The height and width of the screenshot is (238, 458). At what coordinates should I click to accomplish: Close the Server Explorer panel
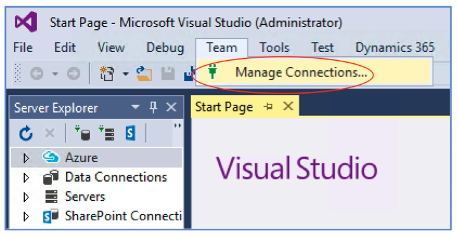(171, 108)
